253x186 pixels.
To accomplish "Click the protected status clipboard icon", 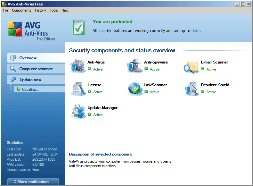I will pyautogui.click(x=78, y=28).
